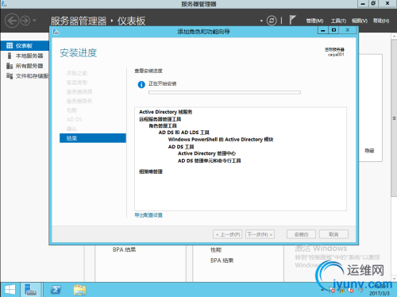Viewport: 397px width, 297px height.
Task: Click AD DS 和 AD LDS 工具 entry
Action: (x=184, y=133)
